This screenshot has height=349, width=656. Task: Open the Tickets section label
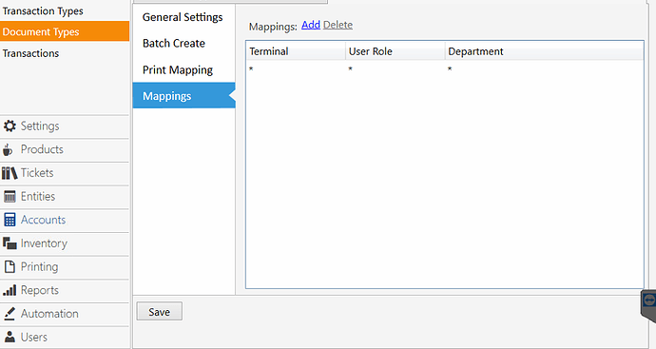click(x=37, y=173)
